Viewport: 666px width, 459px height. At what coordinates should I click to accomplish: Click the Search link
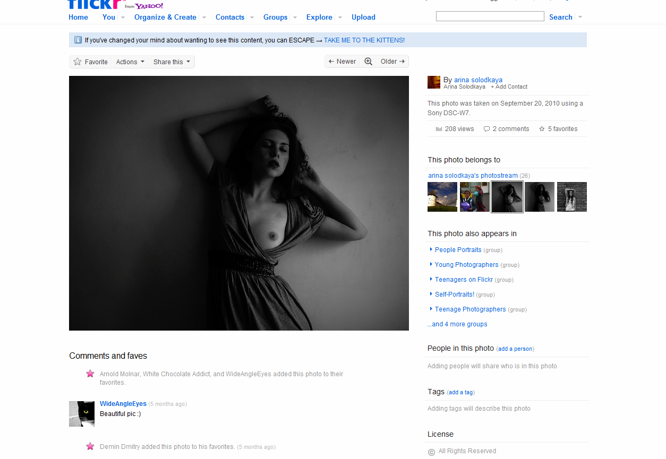coord(561,17)
